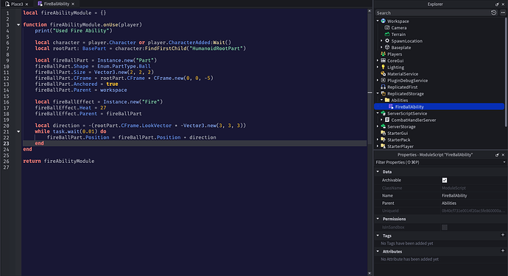Collapse the ServerScriptService node
The height and width of the screenshot is (276, 508).
click(378, 113)
